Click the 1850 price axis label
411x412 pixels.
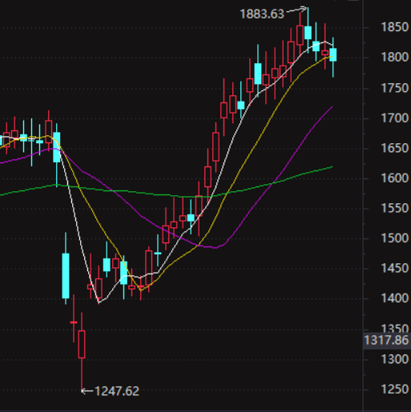(x=395, y=27)
